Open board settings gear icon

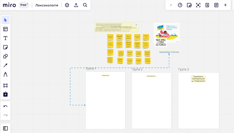[67, 5]
